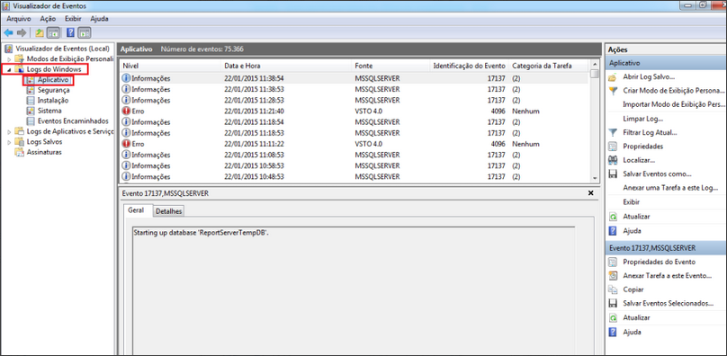Toggle the console tree toolbar icon

(53, 33)
